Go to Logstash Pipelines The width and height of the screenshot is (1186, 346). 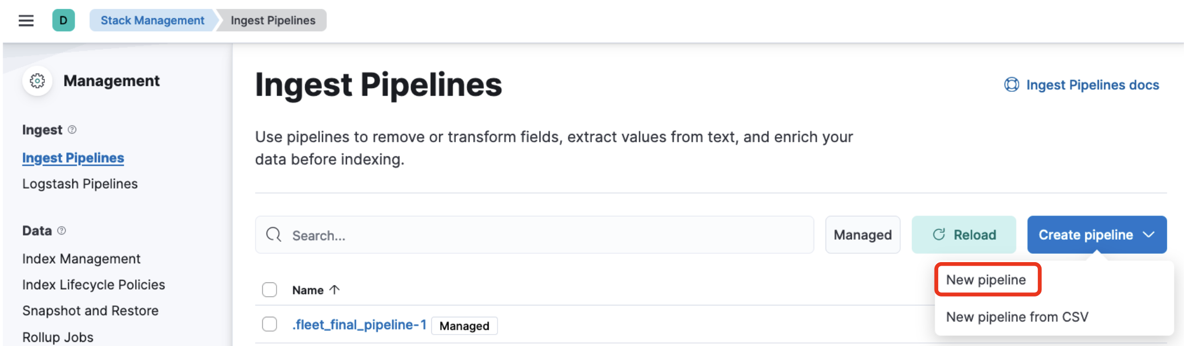point(80,184)
